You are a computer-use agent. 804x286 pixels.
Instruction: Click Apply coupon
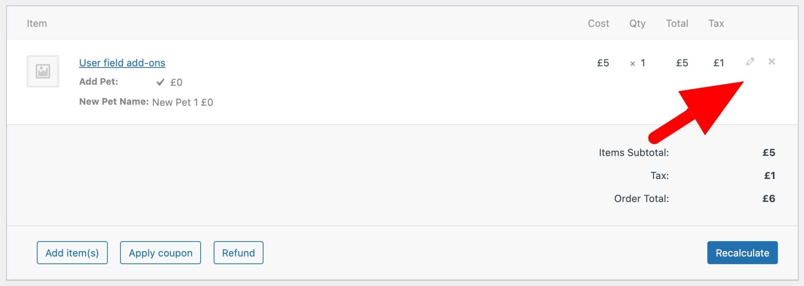(160, 253)
